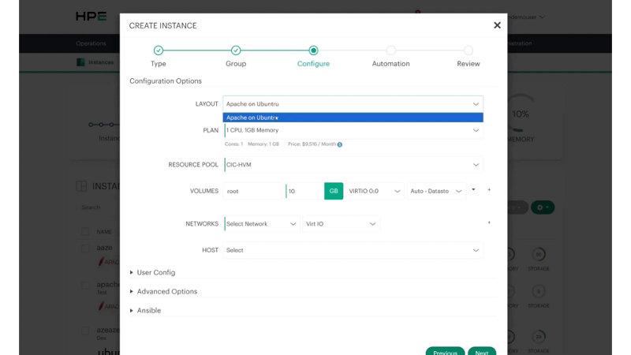Click the GB unit button
The width and height of the screenshot is (631, 355).
(334, 191)
